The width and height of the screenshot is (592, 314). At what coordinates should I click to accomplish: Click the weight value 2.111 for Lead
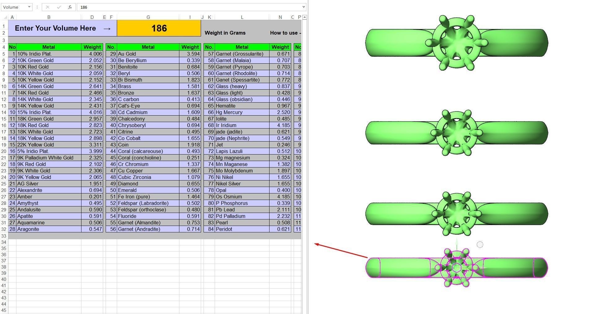point(280,210)
